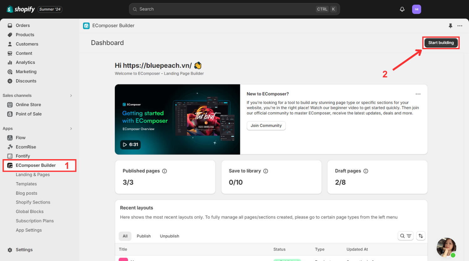Click the Shopify logo
Image resolution: width=469 pixels, height=261 pixels.
click(x=21, y=9)
